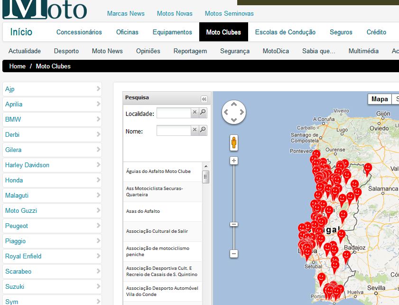
Task: Open the Gilera brand category
Action: (x=52, y=150)
